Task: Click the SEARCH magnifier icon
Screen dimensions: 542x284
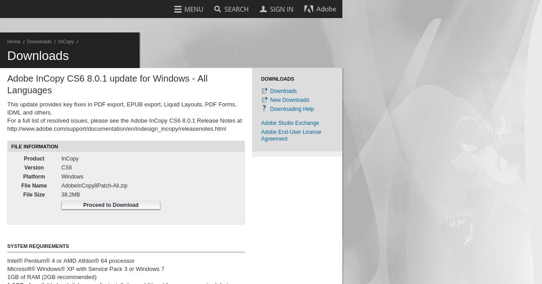Action: coord(218,9)
